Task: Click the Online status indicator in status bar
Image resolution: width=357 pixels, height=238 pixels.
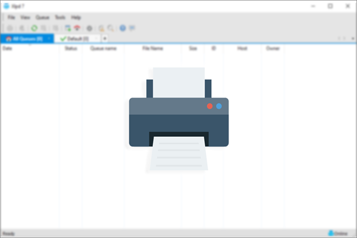Action: 338,233
